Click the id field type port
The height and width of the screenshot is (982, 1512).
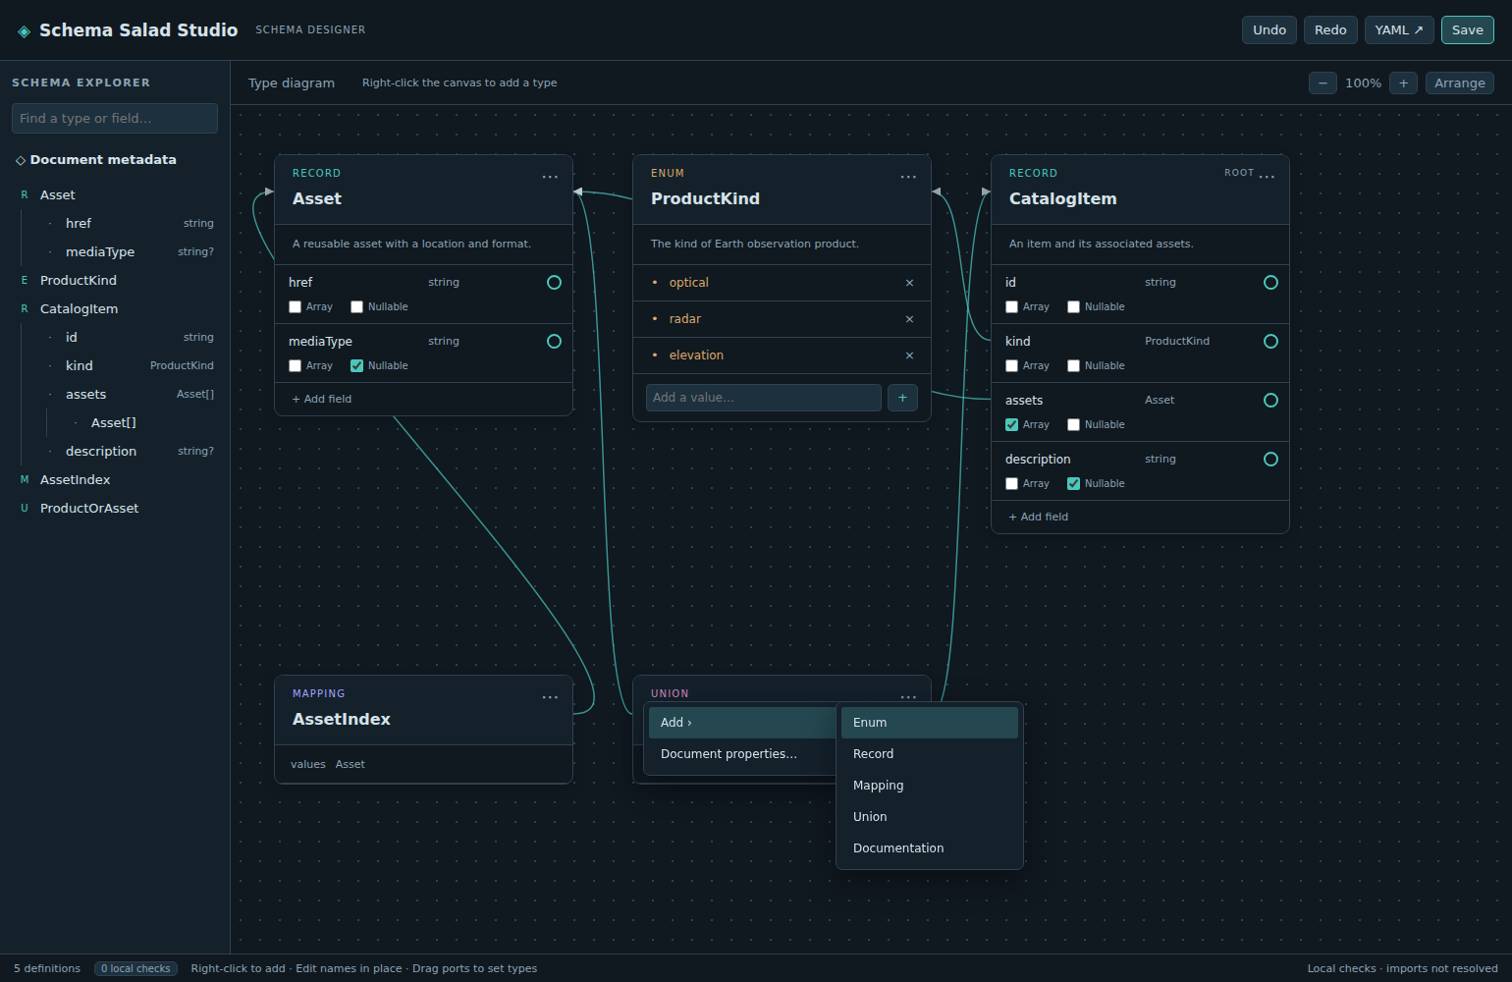[1270, 283]
